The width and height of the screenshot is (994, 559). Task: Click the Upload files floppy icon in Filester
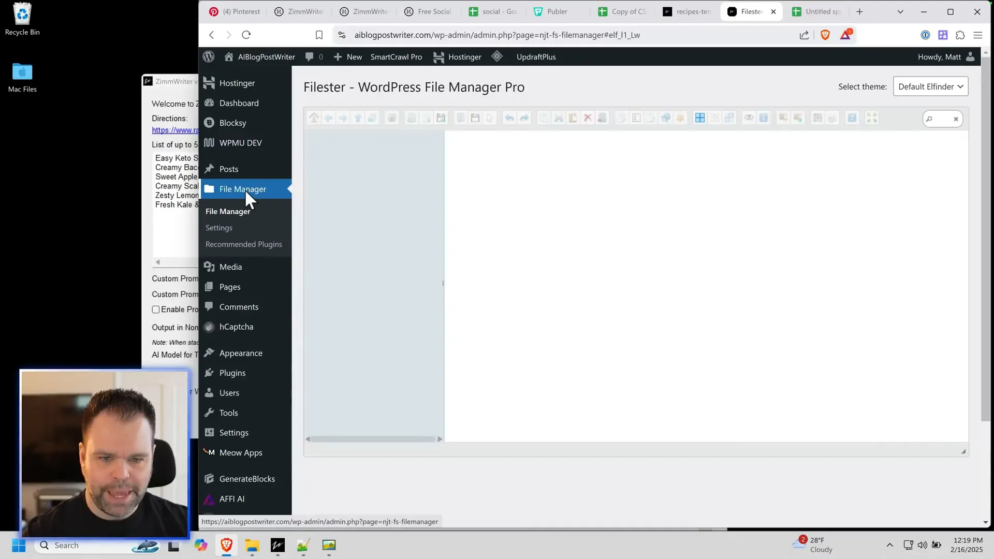[x=441, y=118]
